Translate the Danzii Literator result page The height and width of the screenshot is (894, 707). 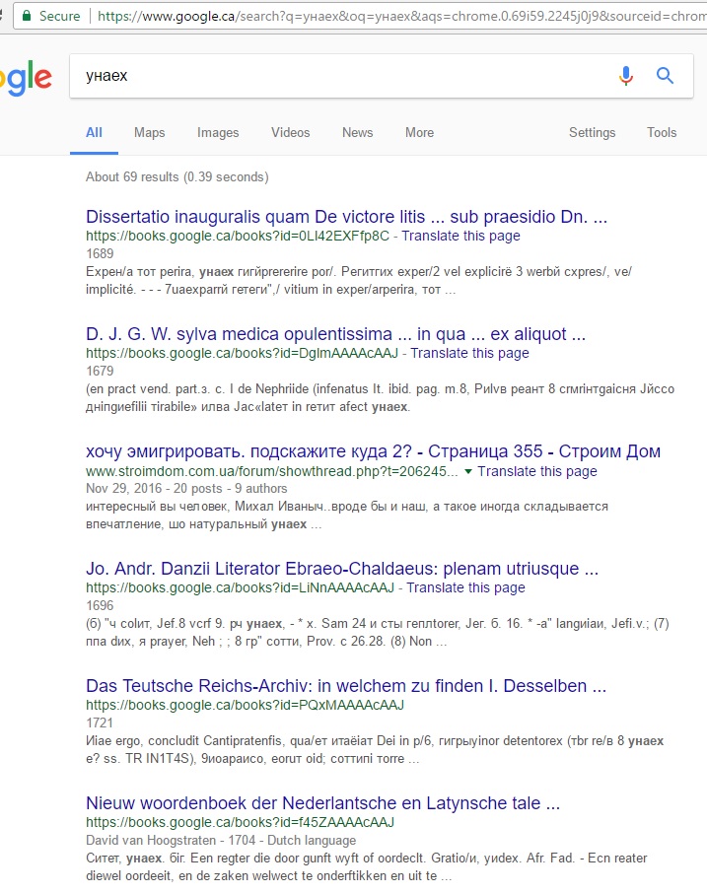(465, 587)
